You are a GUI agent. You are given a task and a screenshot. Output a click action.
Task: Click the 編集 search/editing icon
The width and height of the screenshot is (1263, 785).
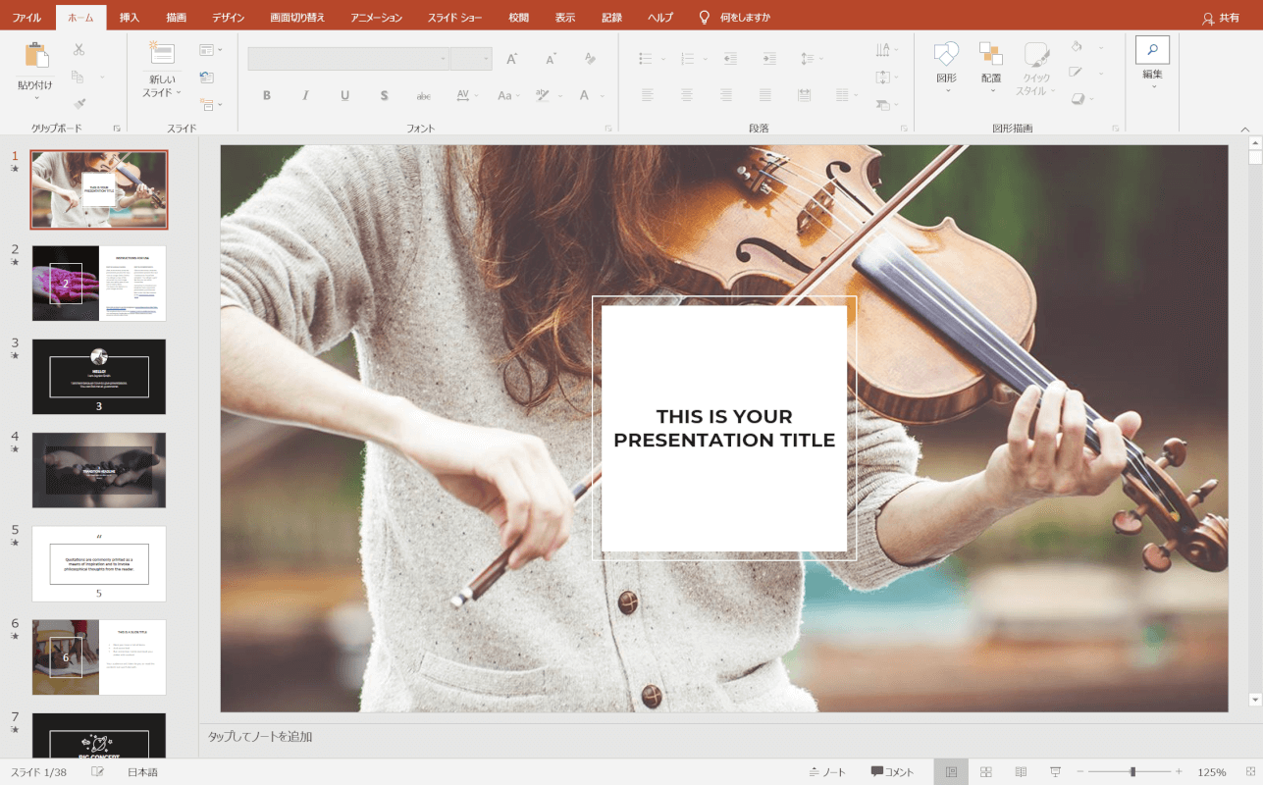(1152, 51)
